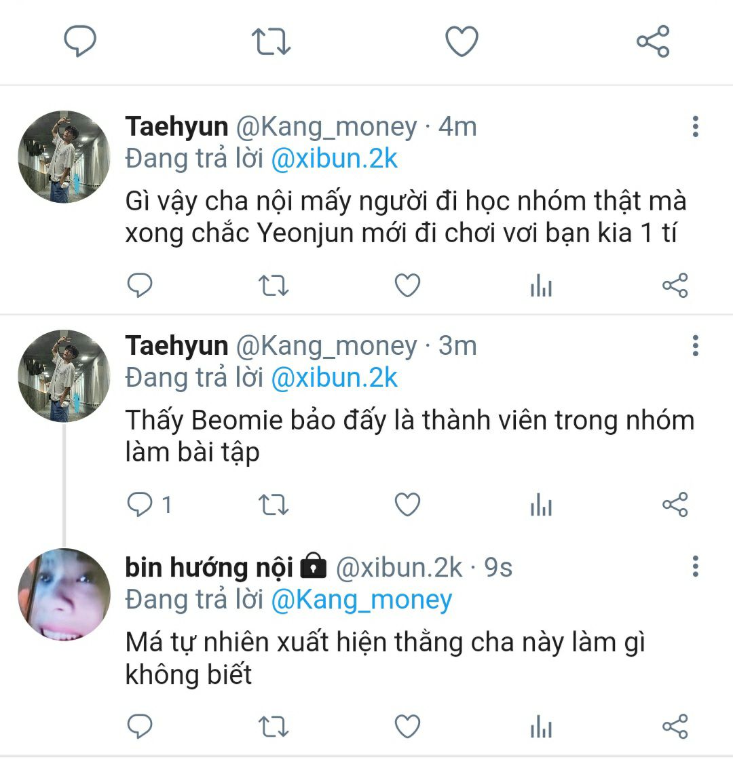Open more options on Taehyun's 4m tweet
The height and width of the screenshot is (768, 733).
(x=695, y=127)
